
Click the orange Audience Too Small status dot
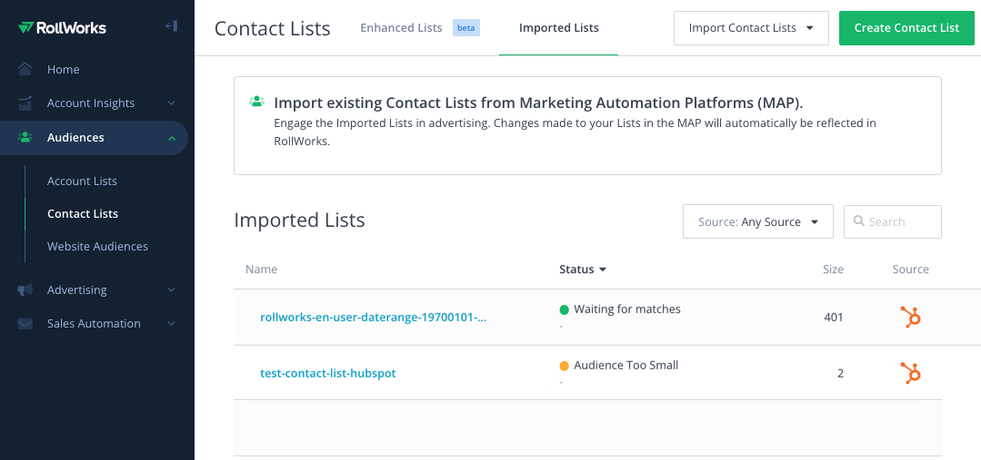click(x=564, y=366)
